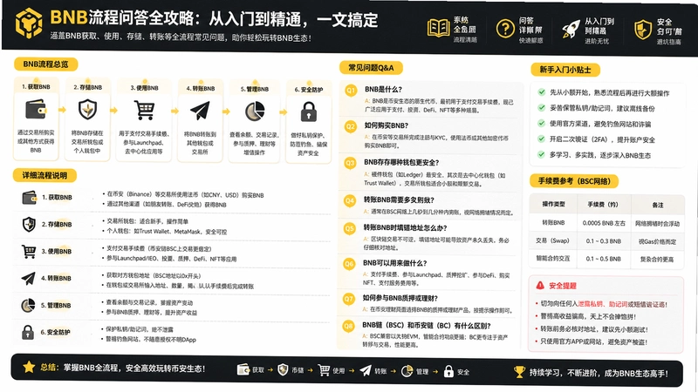Click the wallet icon under 1. 获取BNB
Image resolution: width=698 pixels, height=392 pixels.
(36, 110)
